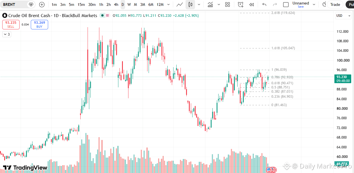Expand the collapsed indicators legend showing 3
The height and width of the screenshot is (173, 354).
(6, 34)
